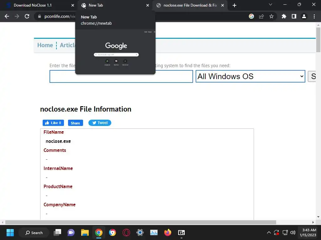Click the vertical scrollbar thumb
Screen dimensions: 321x240
click(x=318, y=40)
